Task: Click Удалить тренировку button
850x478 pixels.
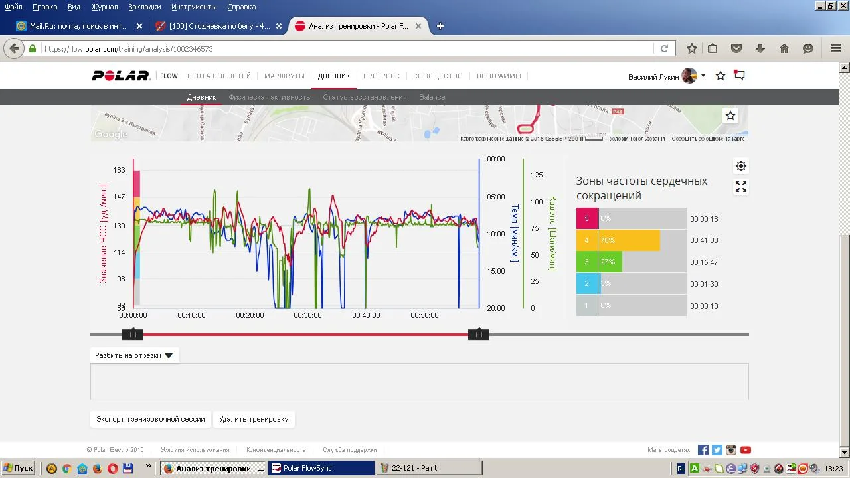Action: pos(254,419)
